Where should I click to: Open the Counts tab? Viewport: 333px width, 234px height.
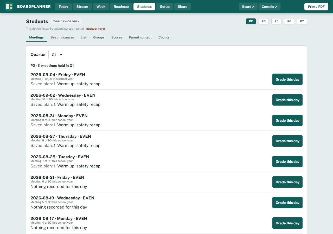pyautogui.click(x=164, y=37)
